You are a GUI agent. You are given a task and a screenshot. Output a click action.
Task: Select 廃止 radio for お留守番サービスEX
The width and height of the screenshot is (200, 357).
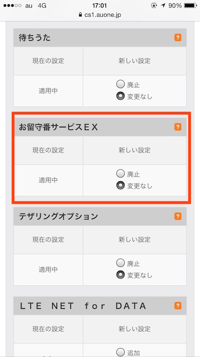[121, 174]
